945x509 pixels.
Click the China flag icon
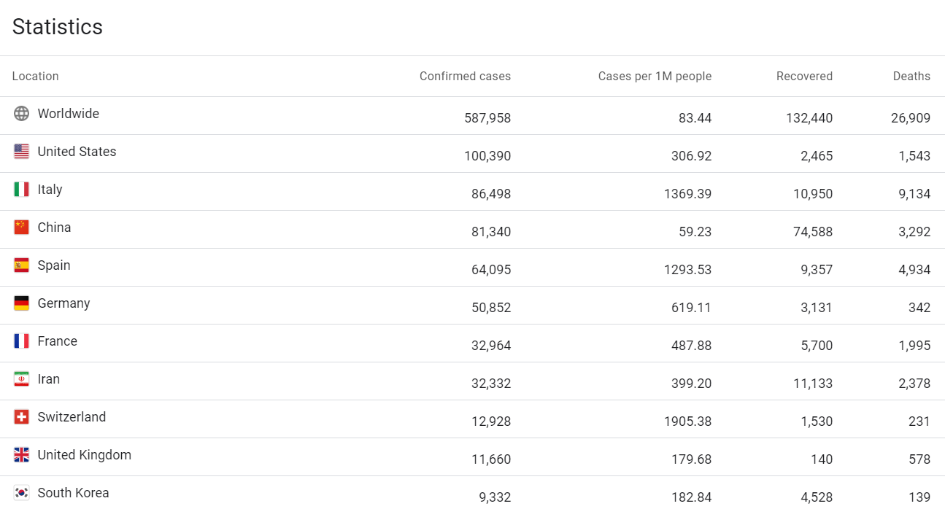point(22,228)
